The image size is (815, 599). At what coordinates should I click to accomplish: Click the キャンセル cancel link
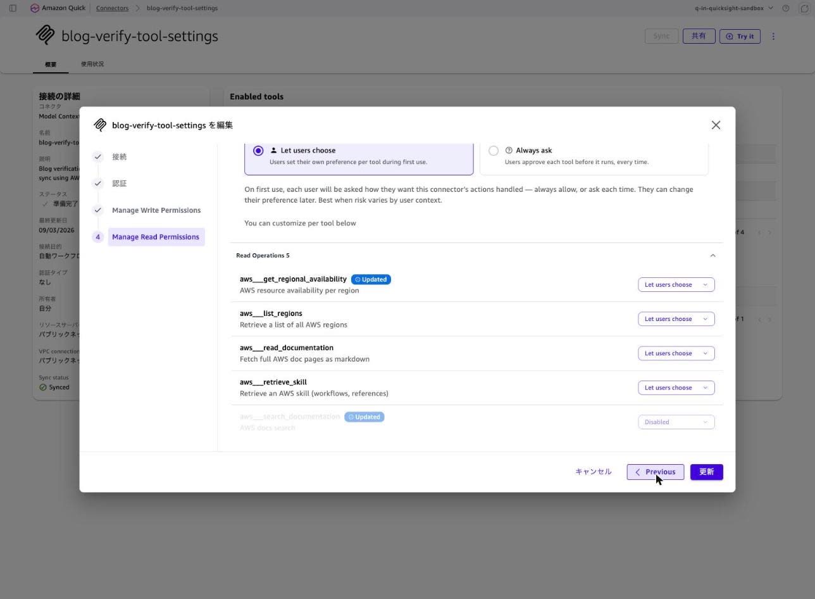tap(594, 472)
